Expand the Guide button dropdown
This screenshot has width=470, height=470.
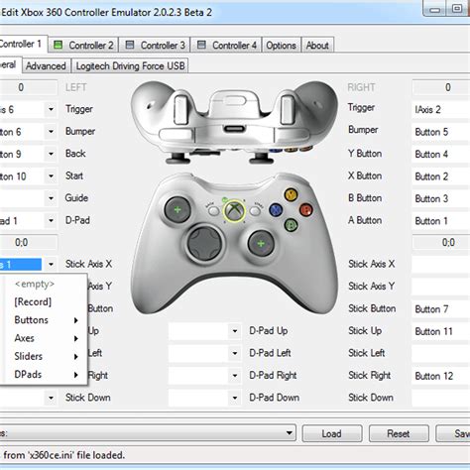click(51, 198)
